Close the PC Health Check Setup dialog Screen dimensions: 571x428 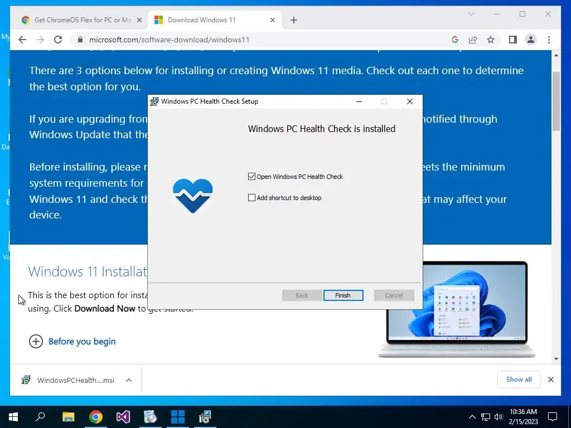point(410,101)
